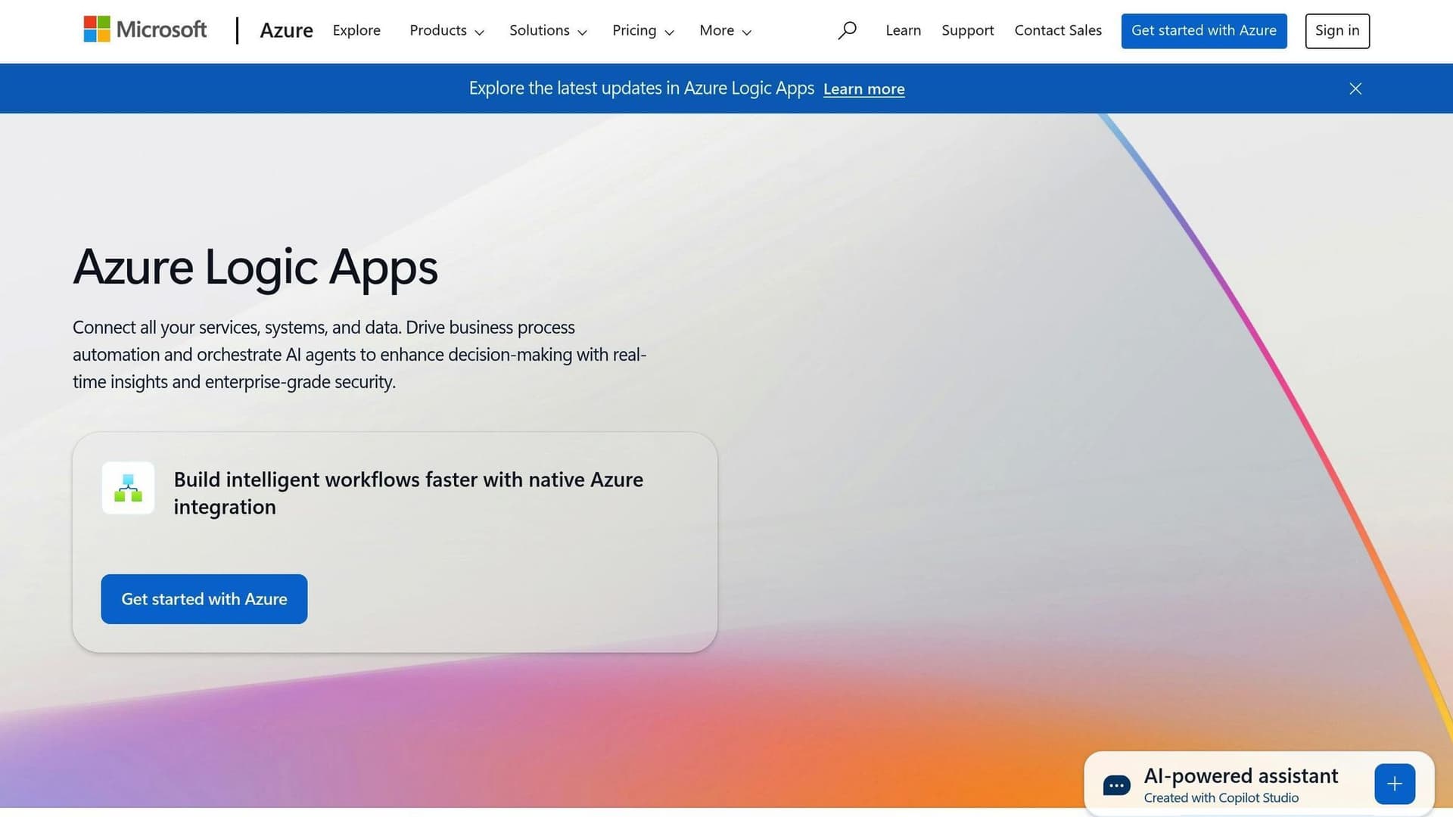The width and height of the screenshot is (1453, 817).
Task: Click the Sign in button
Action: 1336,30
